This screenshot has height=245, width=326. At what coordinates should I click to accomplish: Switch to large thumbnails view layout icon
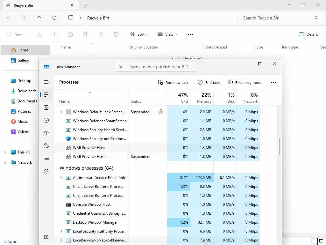point(321,241)
